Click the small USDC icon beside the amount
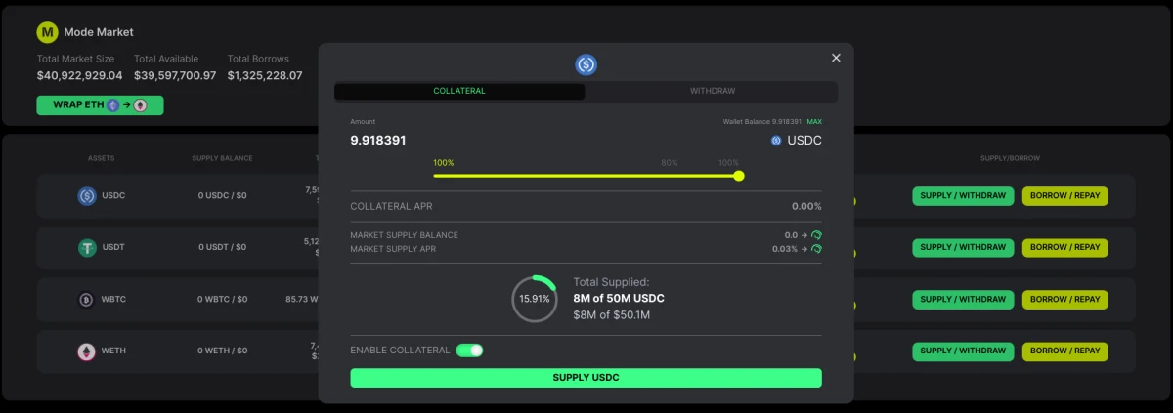1173x413 pixels. click(777, 141)
